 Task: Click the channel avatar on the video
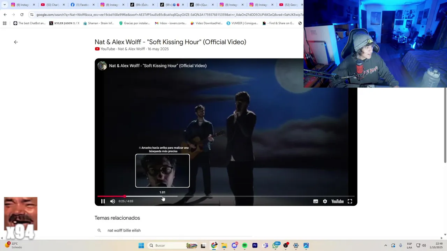[x=102, y=66]
